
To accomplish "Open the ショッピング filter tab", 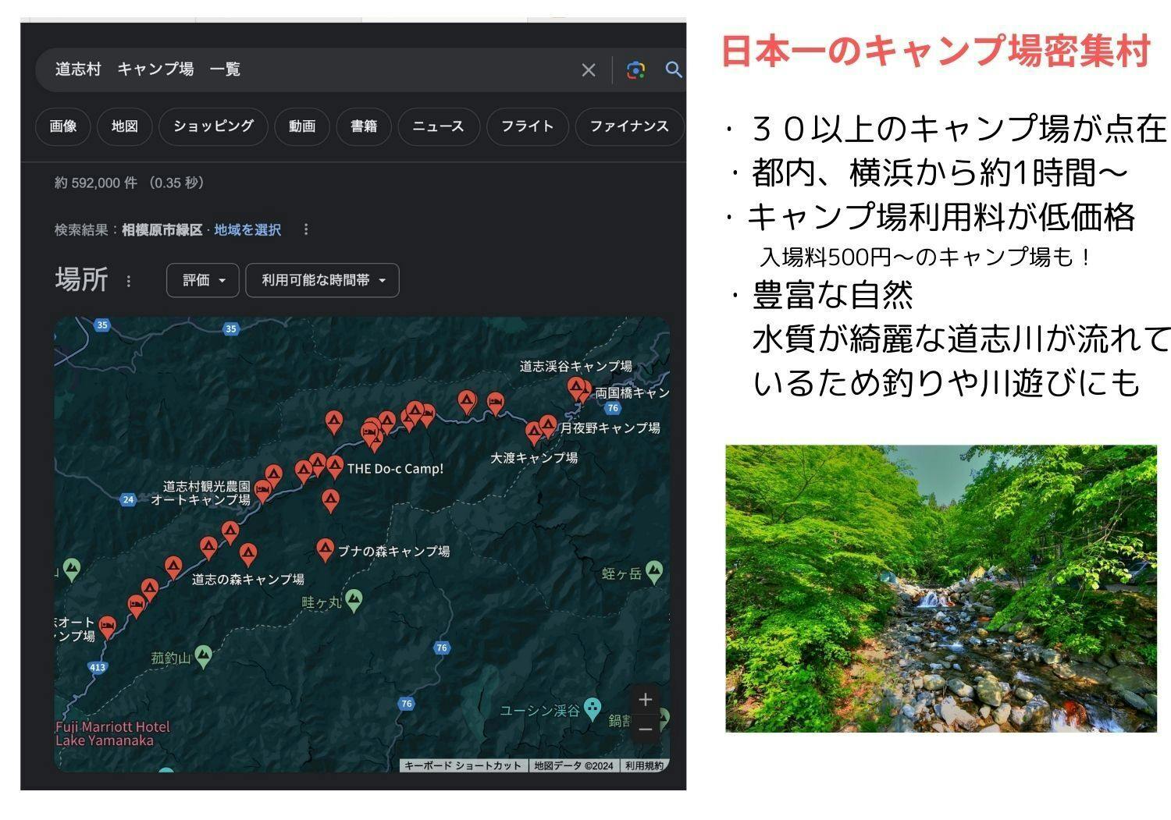I will click(213, 126).
